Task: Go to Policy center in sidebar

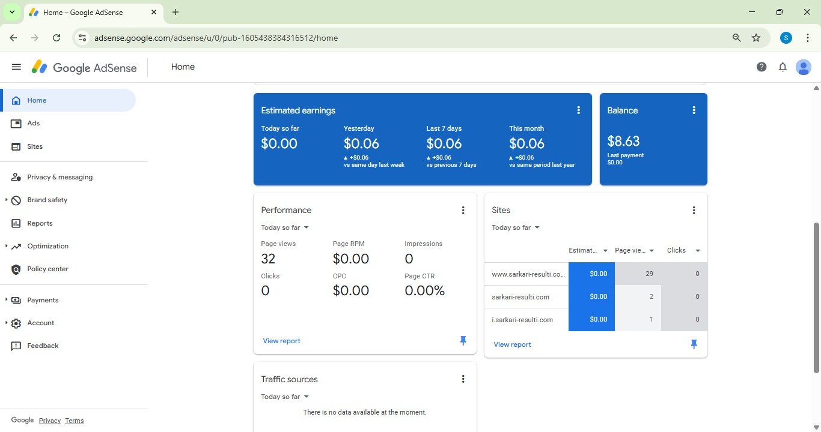Action: click(47, 269)
